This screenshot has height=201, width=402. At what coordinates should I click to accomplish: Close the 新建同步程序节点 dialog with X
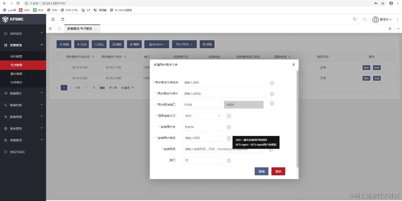point(293,64)
